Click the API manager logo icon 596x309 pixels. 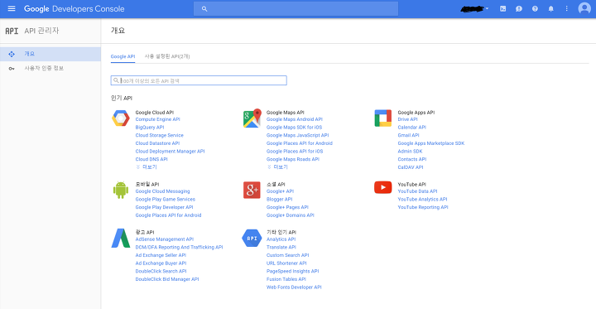pyautogui.click(x=12, y=31)
